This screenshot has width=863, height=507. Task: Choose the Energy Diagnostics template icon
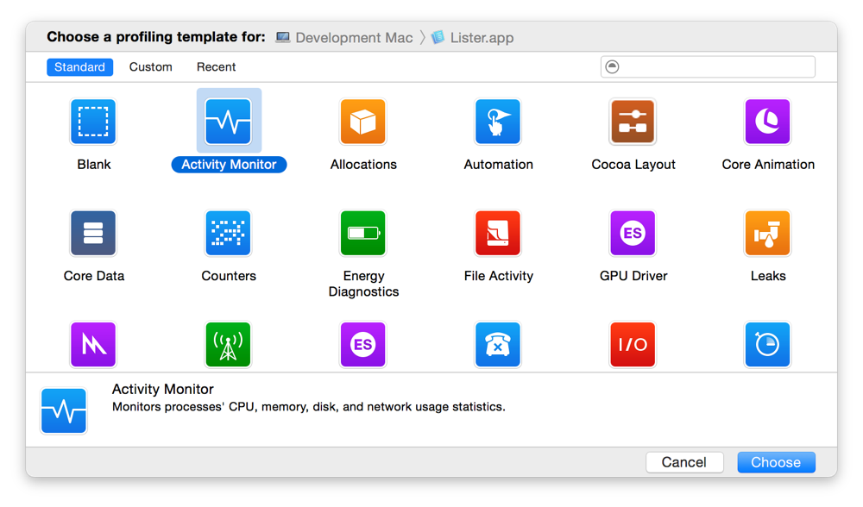363,234
